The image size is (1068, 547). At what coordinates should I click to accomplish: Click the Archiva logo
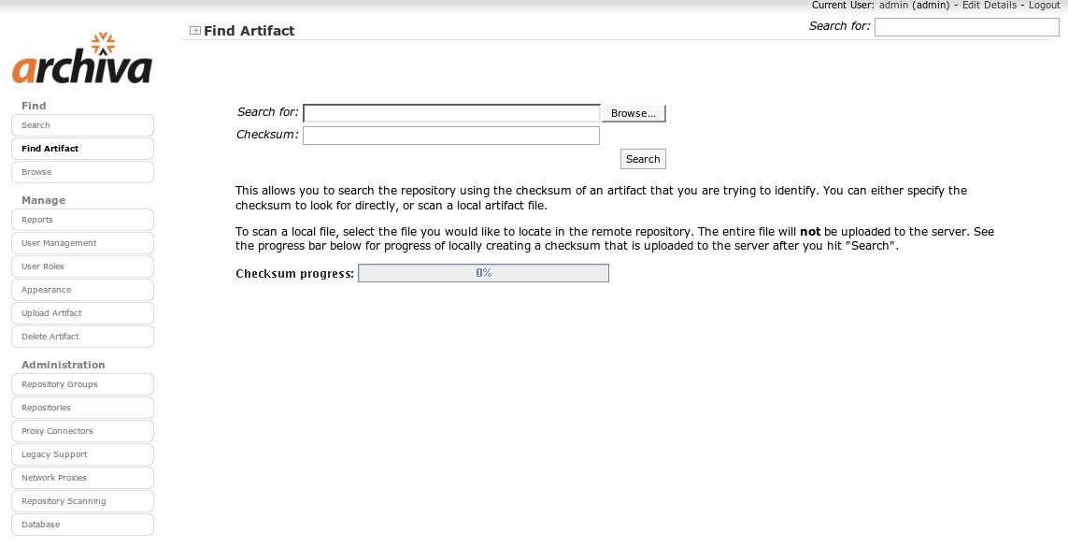[x=82, y=59]
